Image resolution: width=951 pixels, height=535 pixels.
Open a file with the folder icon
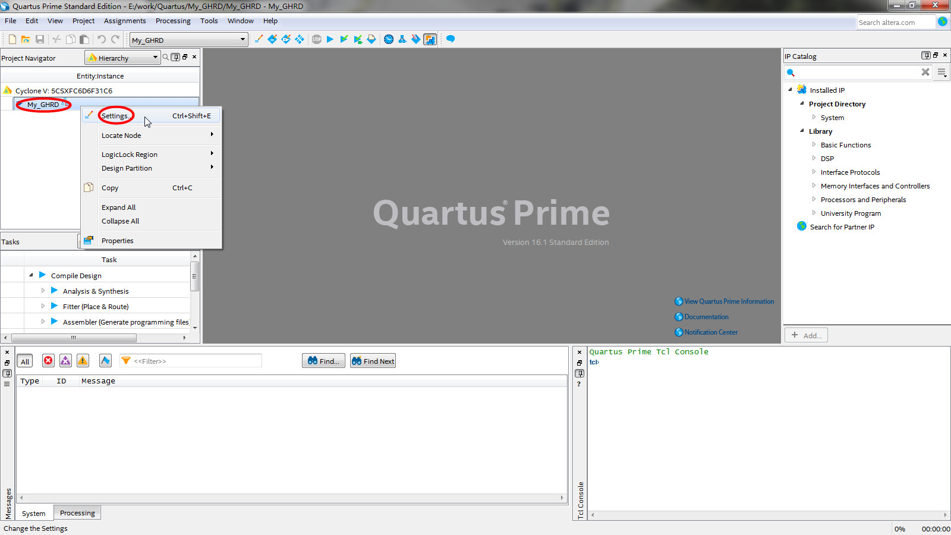tap(26, 39)
